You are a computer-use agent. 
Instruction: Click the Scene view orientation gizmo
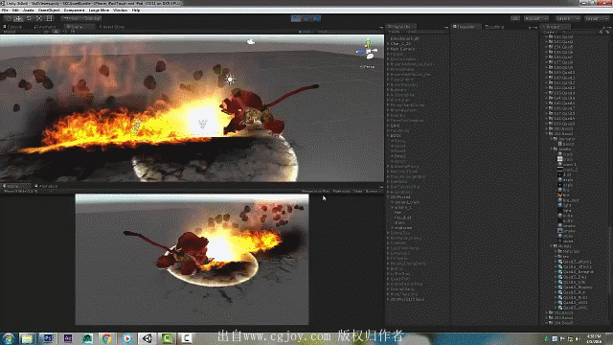coord(368,50)
